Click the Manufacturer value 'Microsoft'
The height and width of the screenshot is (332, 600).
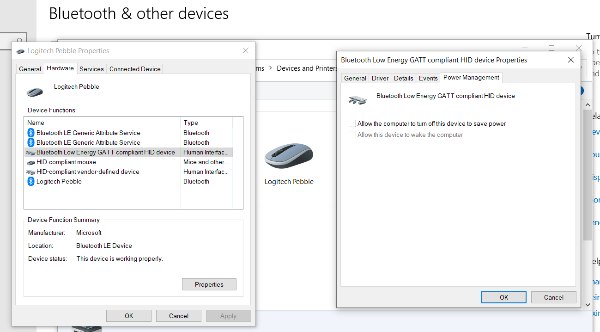89,233
